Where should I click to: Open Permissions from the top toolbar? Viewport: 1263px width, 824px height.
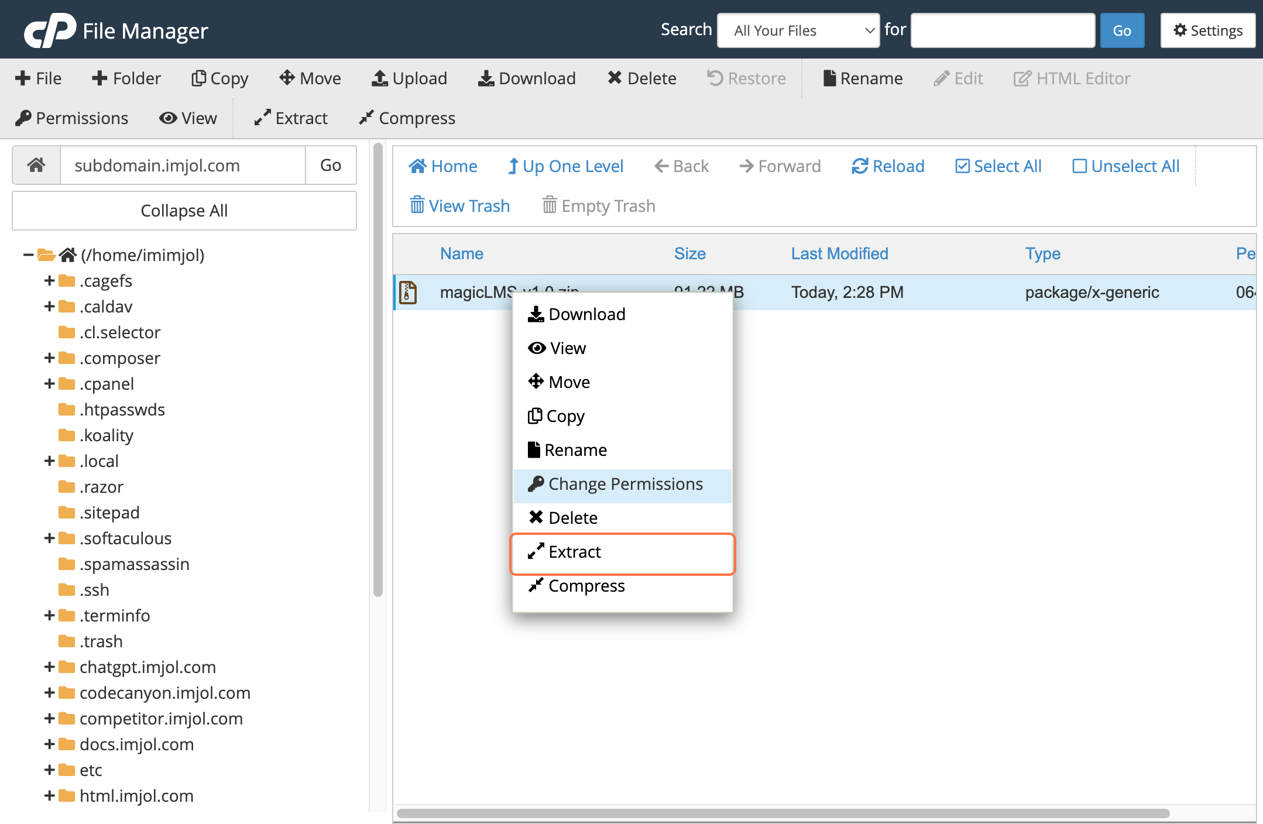pyautogui.click(x=72, y=118)
